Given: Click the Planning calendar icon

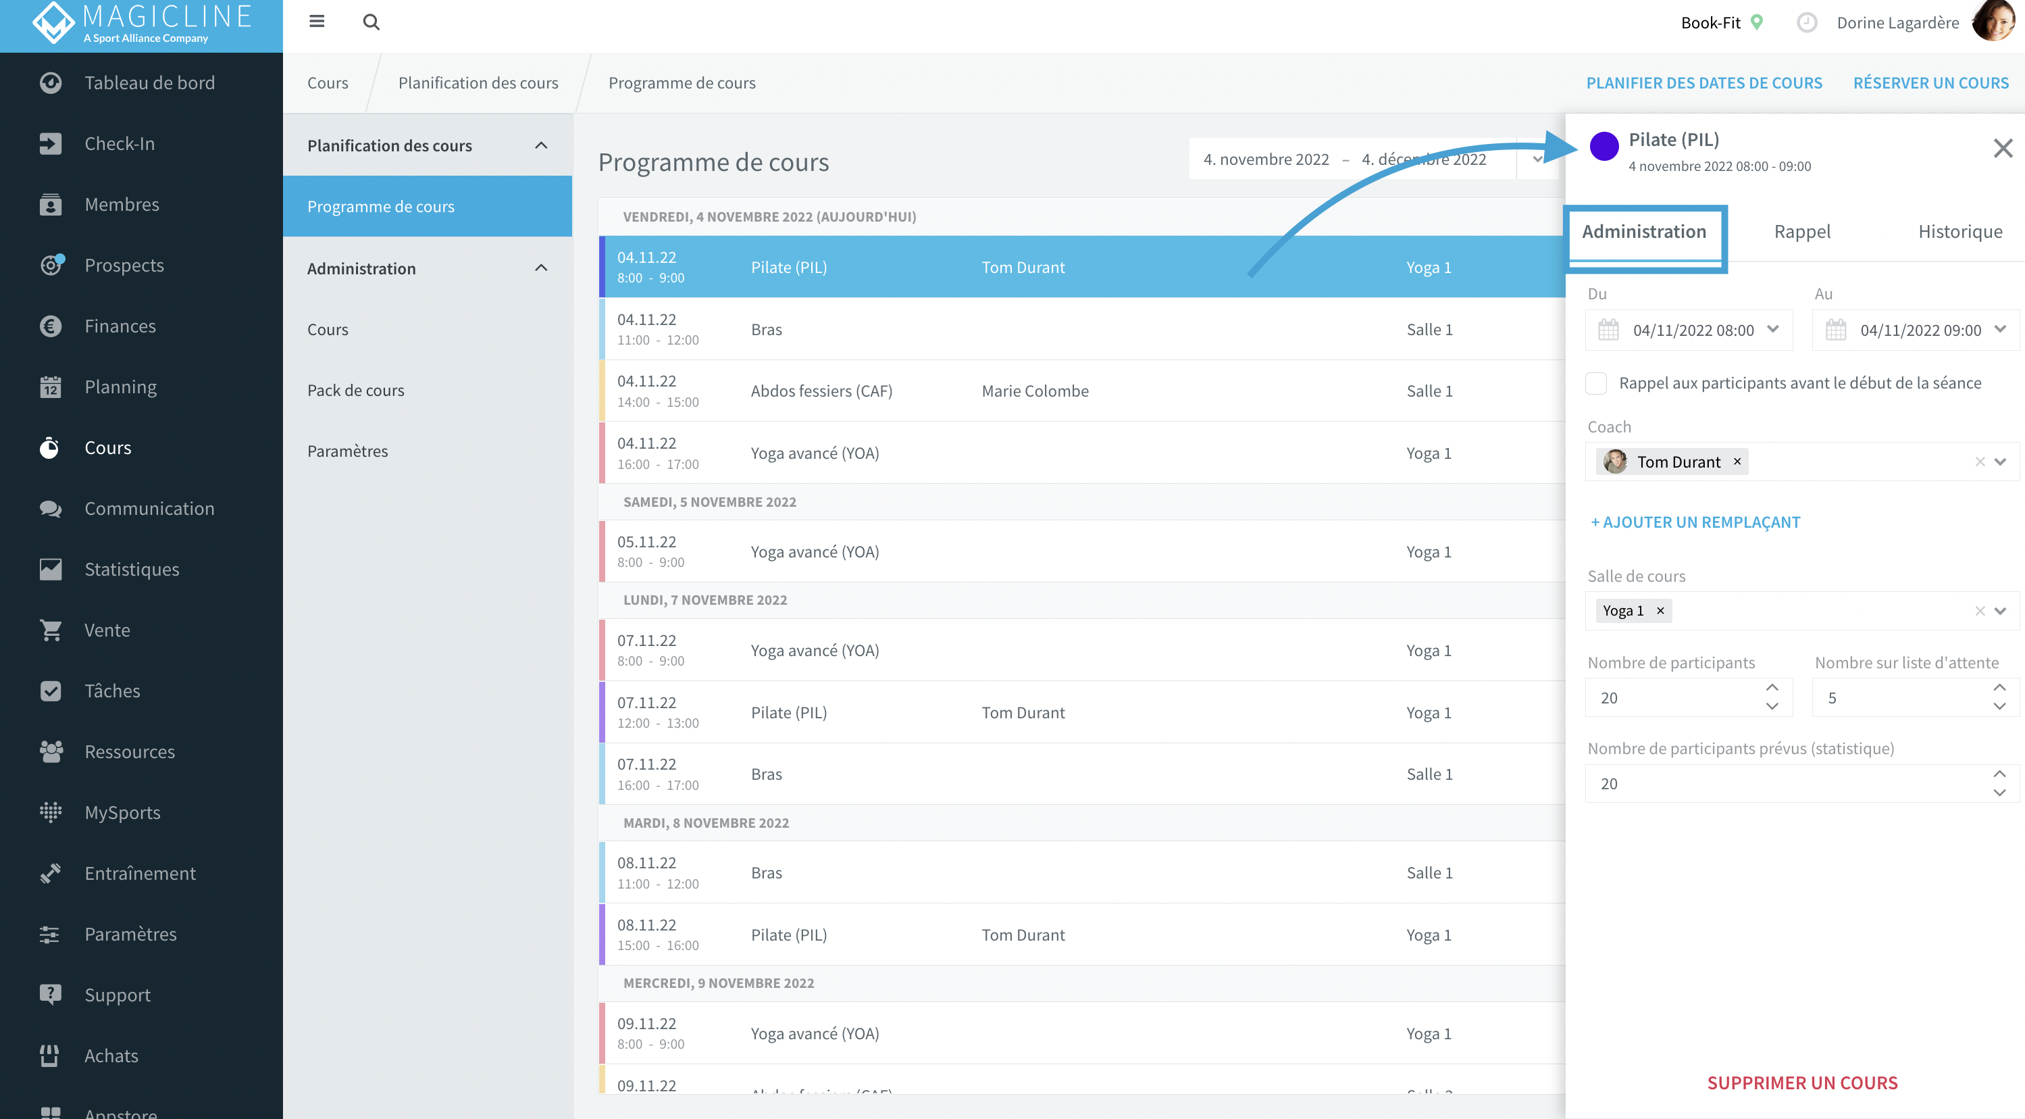Looking at the screenshot, I should 50,387.
